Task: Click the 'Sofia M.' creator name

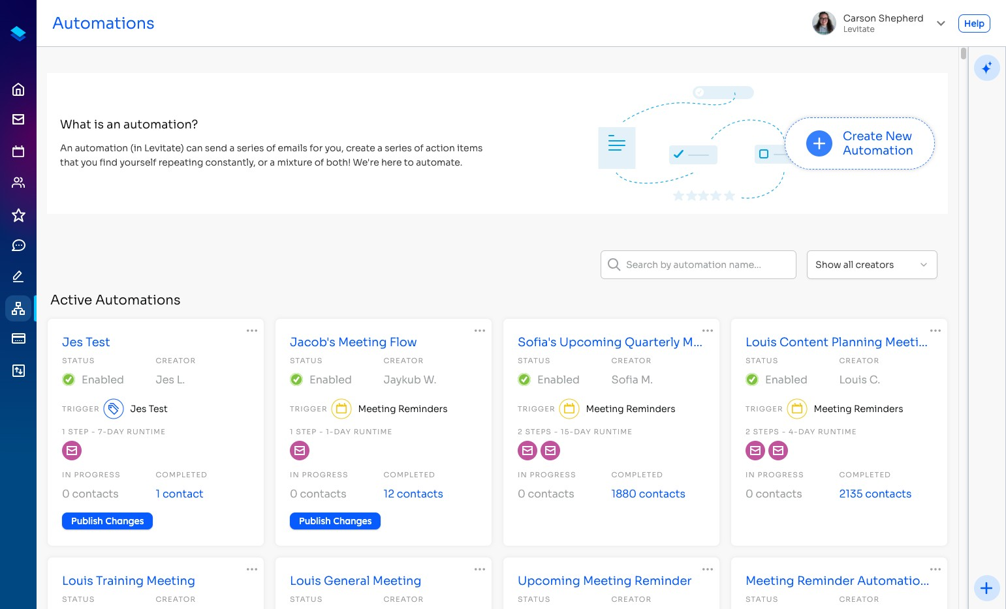Action: point(632,379)
